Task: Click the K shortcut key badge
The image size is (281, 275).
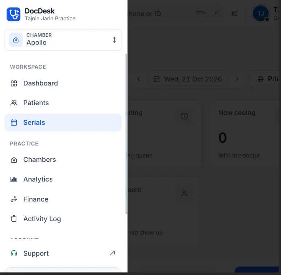Action: [216, 13]
